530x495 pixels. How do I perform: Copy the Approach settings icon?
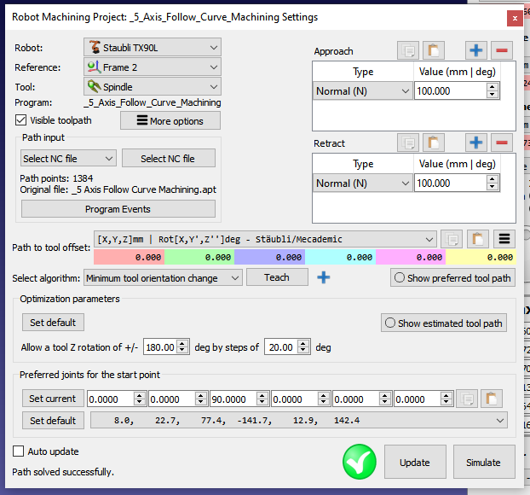[408, 50]
